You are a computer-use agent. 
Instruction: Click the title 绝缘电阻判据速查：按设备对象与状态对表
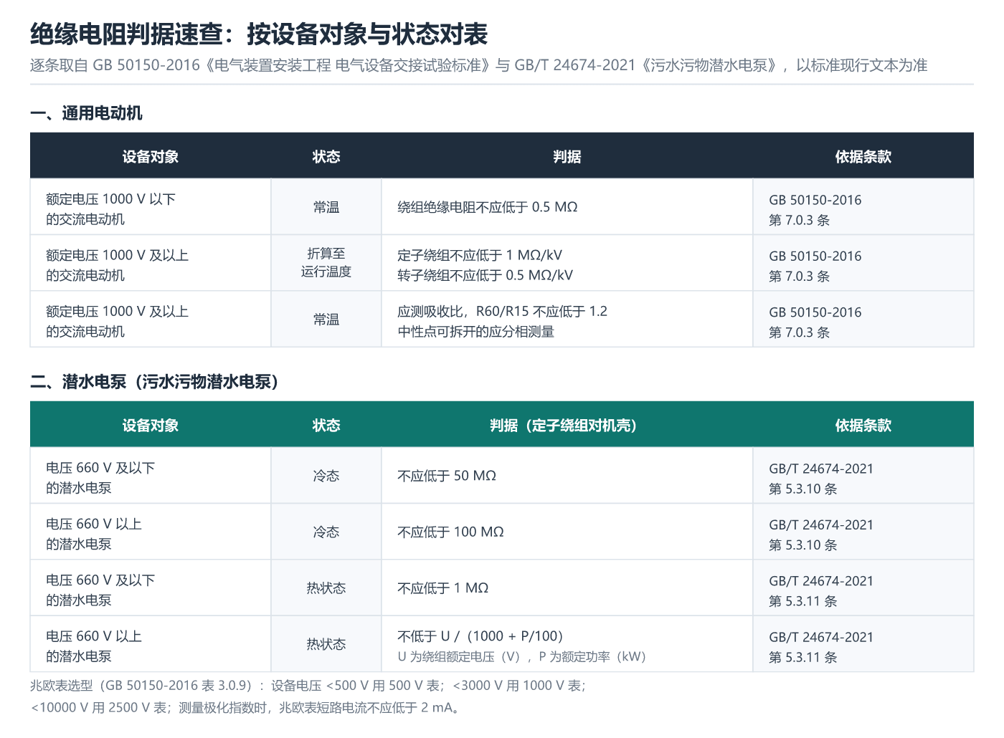click(259, 34)
